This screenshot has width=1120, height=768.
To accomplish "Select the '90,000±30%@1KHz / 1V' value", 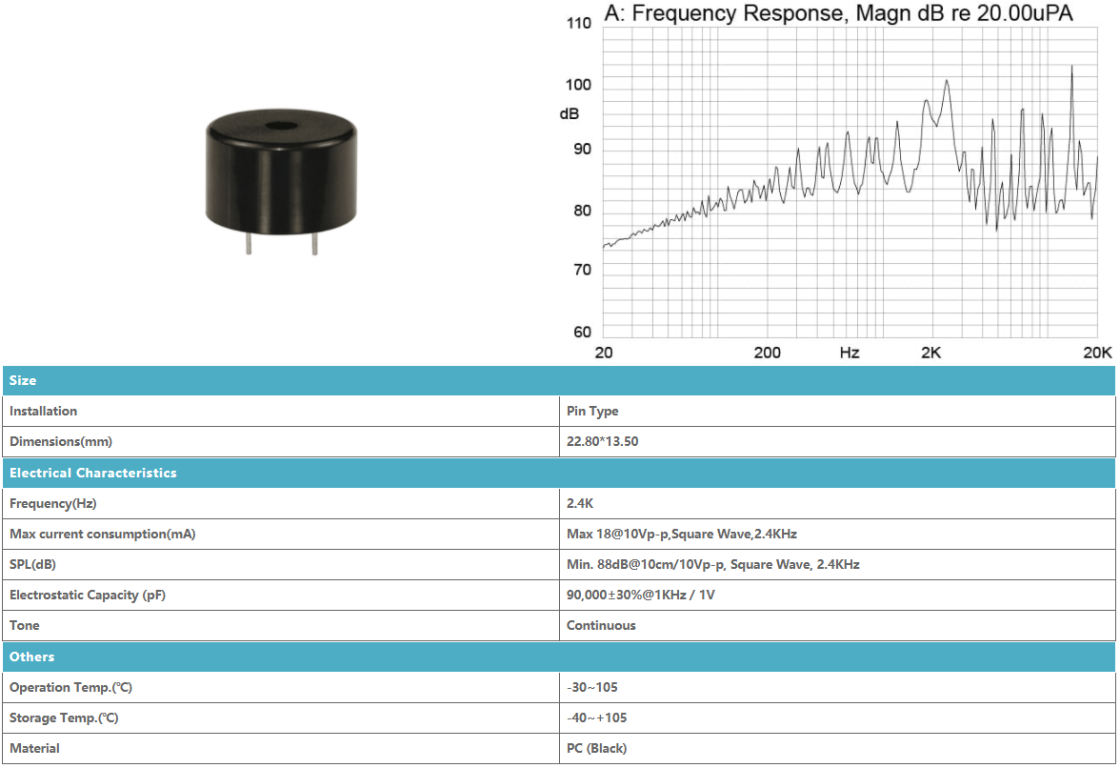I will point(640,596).
